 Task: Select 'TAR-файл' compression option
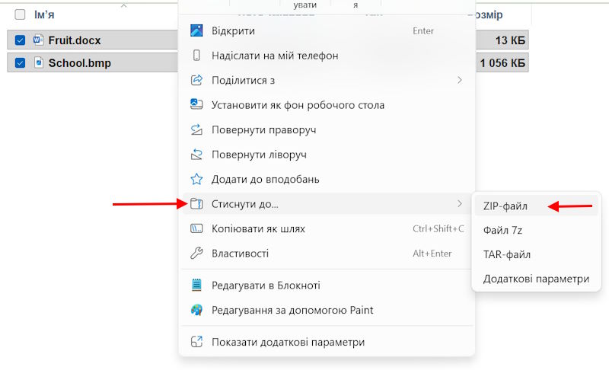pos(506,254)
